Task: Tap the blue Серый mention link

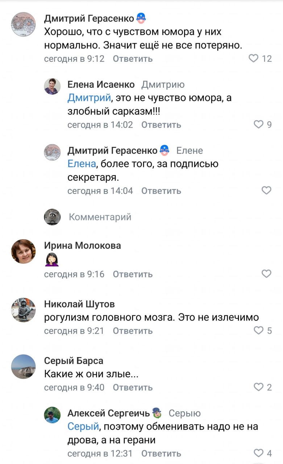Action: (83, 427)
